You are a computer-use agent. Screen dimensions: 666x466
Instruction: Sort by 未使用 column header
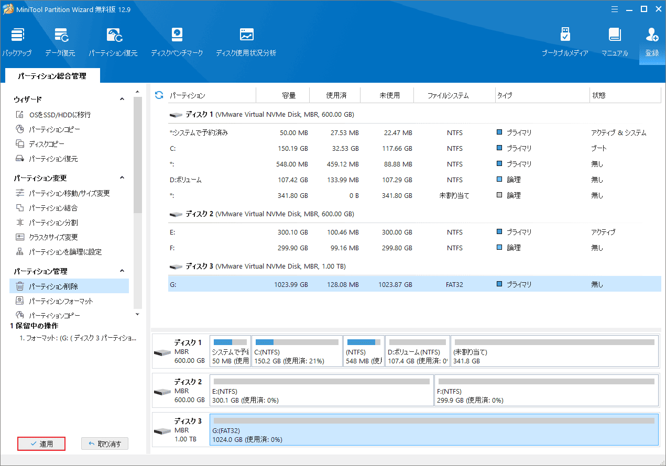coord(388,95)
